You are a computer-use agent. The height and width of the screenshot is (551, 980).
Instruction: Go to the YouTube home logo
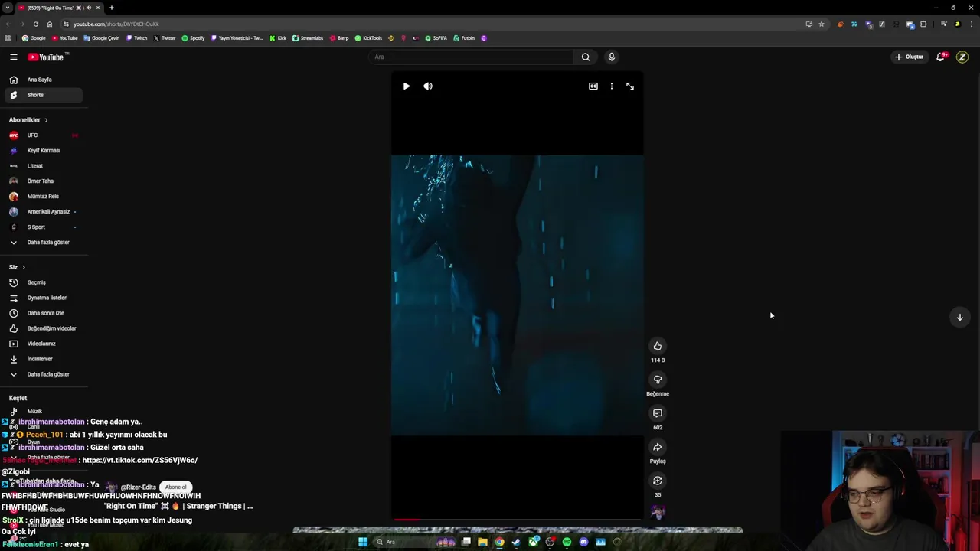click(47, 57)
